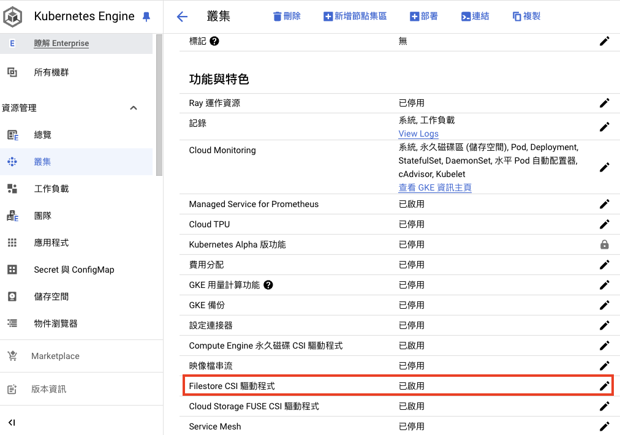Open 物件瀏覽器 object browser
Image resolution: width=620 pixels, height=435 pixels.
56,323
